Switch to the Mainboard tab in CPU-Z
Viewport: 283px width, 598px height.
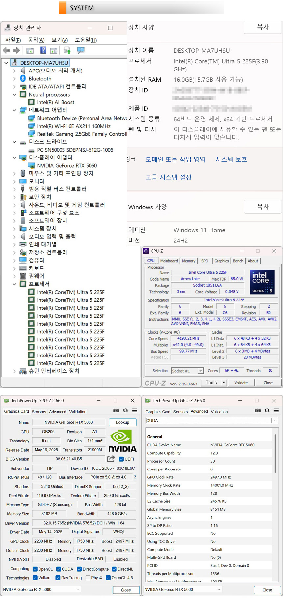point(169,261)
